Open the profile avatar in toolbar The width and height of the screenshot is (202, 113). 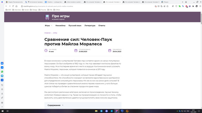point(197,6)
